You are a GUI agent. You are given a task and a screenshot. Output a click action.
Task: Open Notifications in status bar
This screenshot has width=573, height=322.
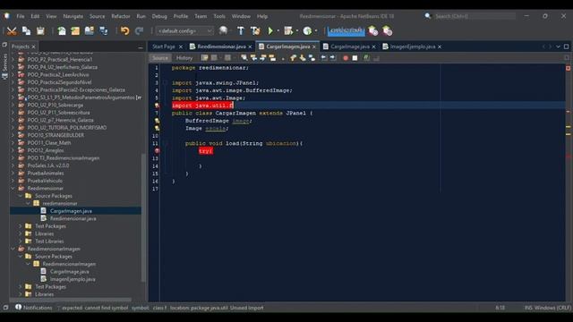[x=34, y=308]
